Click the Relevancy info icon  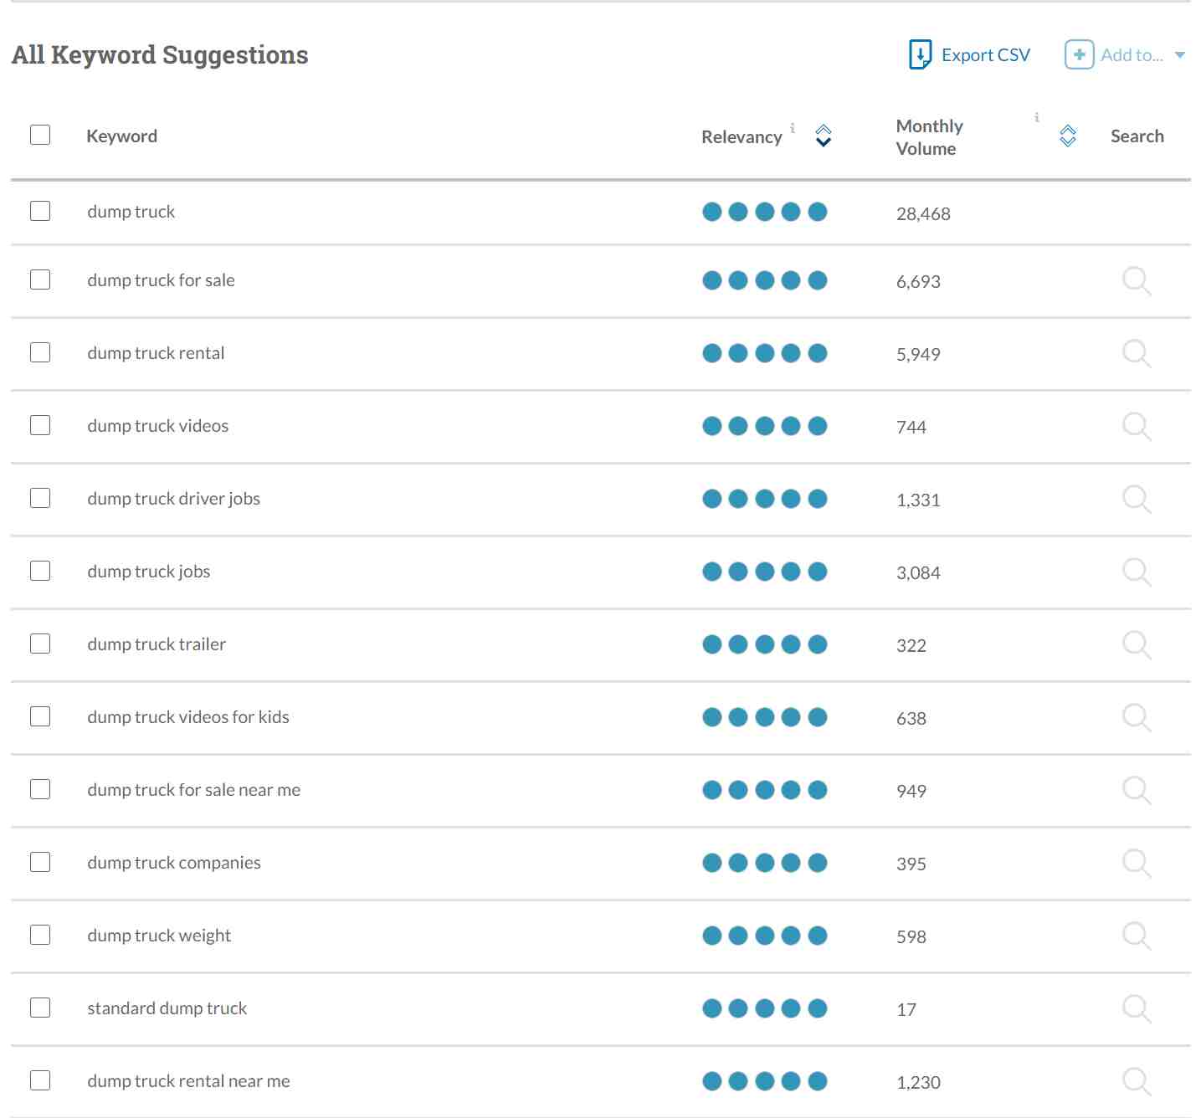coord(793,128)
